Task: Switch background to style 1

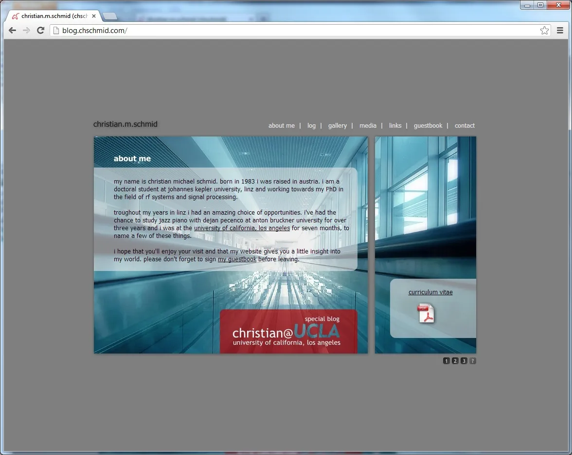Action: click(446, 361)
